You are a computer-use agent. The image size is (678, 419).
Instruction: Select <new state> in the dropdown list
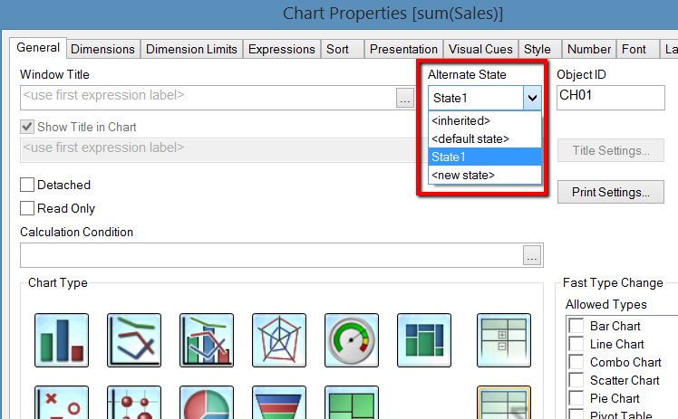[462, 175]
